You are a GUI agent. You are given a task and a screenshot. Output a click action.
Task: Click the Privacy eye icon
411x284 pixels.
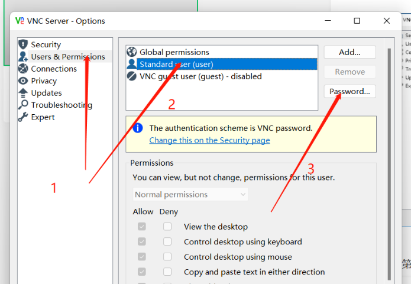(23, 80)
